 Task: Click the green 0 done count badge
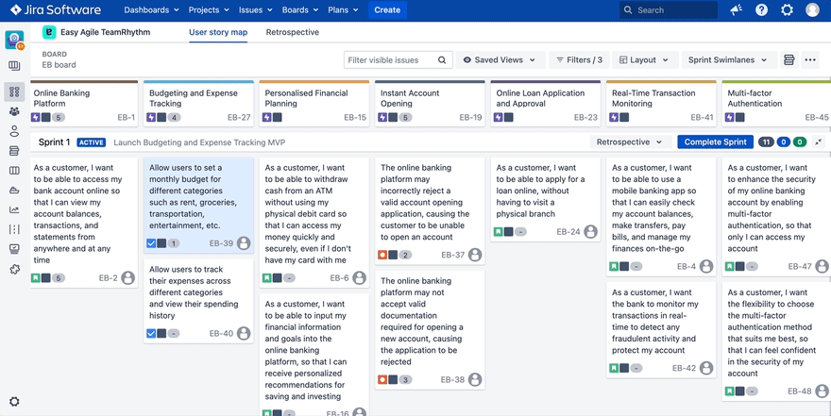[x=800, y=141]
